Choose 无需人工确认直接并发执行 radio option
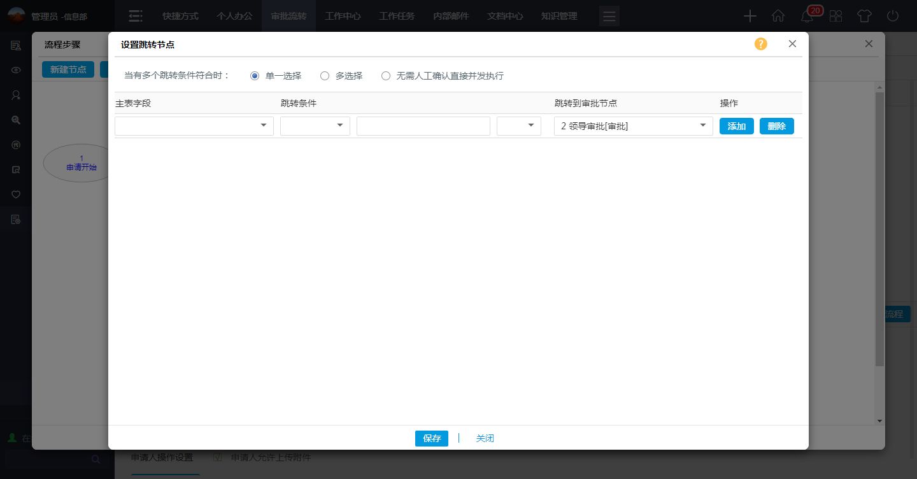Viewport: 917px width, 479px height. pos(386,76)
